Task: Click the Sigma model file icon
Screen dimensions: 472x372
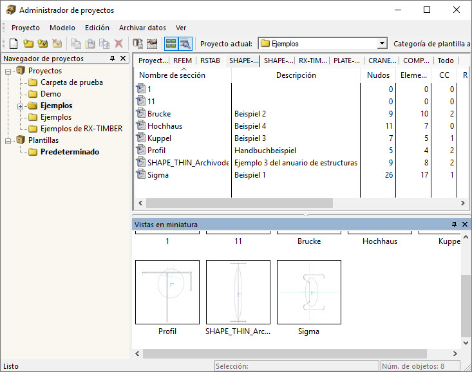Action: pos(140,174)
